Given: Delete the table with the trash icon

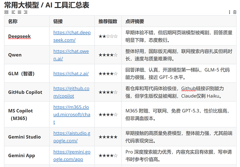Looking at the screenshot, I should (235, 12).
